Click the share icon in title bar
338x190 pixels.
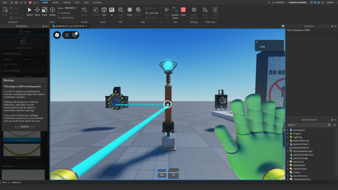(x=323, y=2)
